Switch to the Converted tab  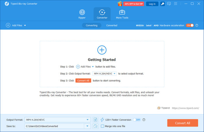point(112,25)
